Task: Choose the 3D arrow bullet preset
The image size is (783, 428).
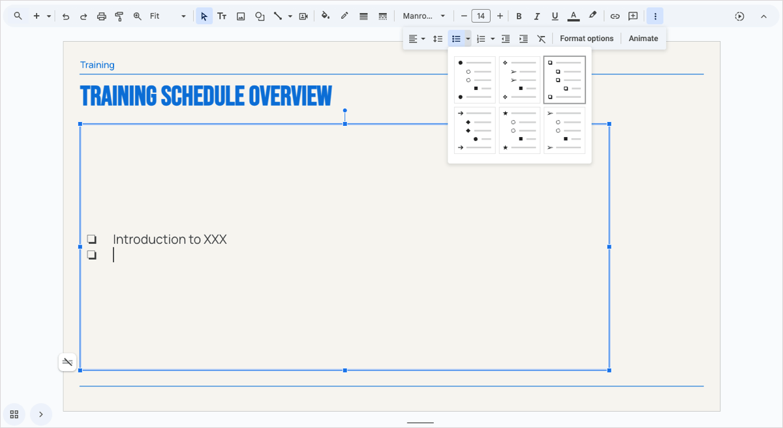Action: pos(564,130)
